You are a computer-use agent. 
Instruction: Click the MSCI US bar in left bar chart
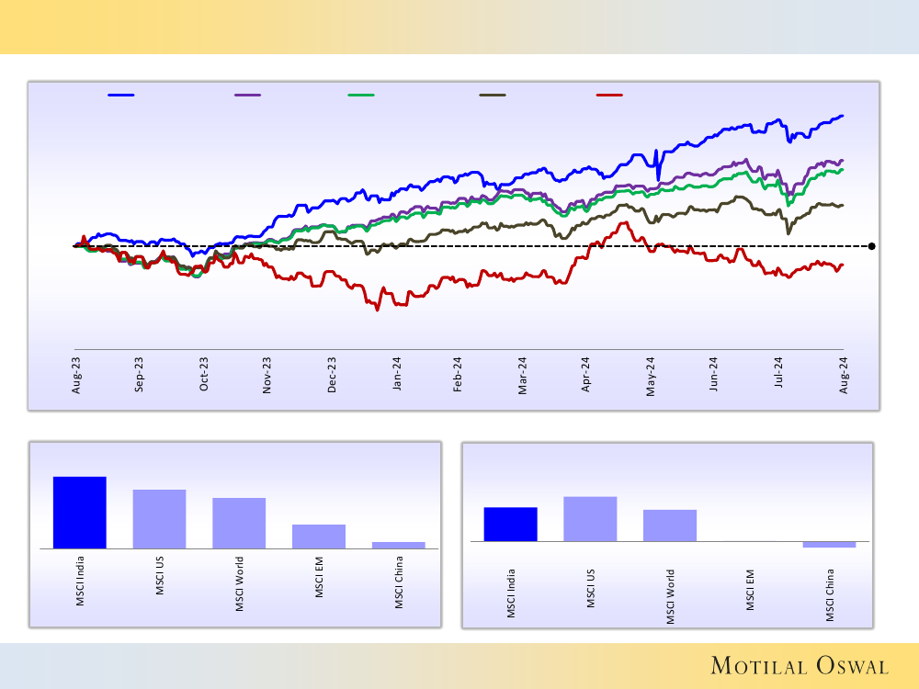159,519
